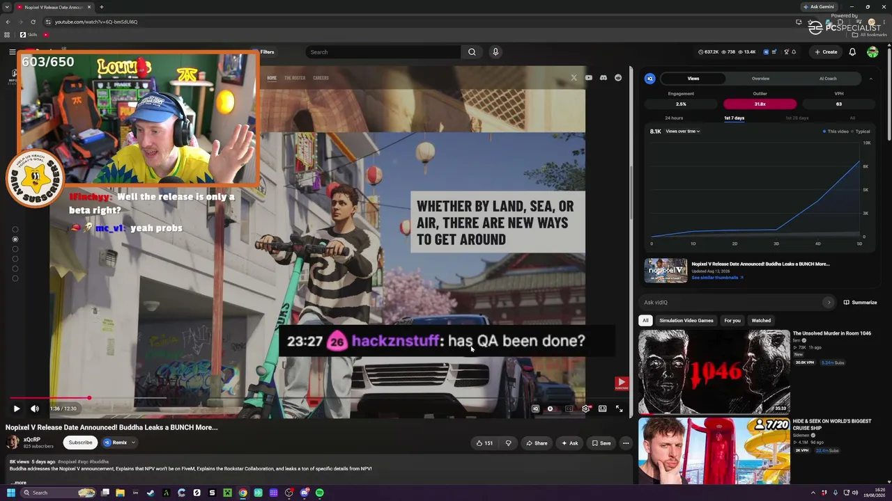The image size is (892, 501).
Task: Click the Outlier 31.8x badge
Action: click(760, 104)
